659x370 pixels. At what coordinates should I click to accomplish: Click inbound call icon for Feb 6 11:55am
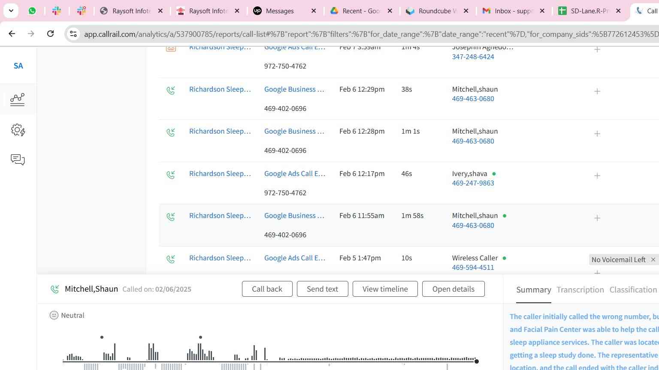171,217
